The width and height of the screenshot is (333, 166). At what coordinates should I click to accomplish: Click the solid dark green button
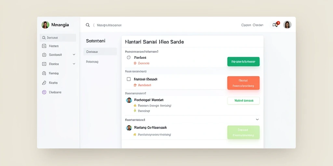tap(243, 62)
